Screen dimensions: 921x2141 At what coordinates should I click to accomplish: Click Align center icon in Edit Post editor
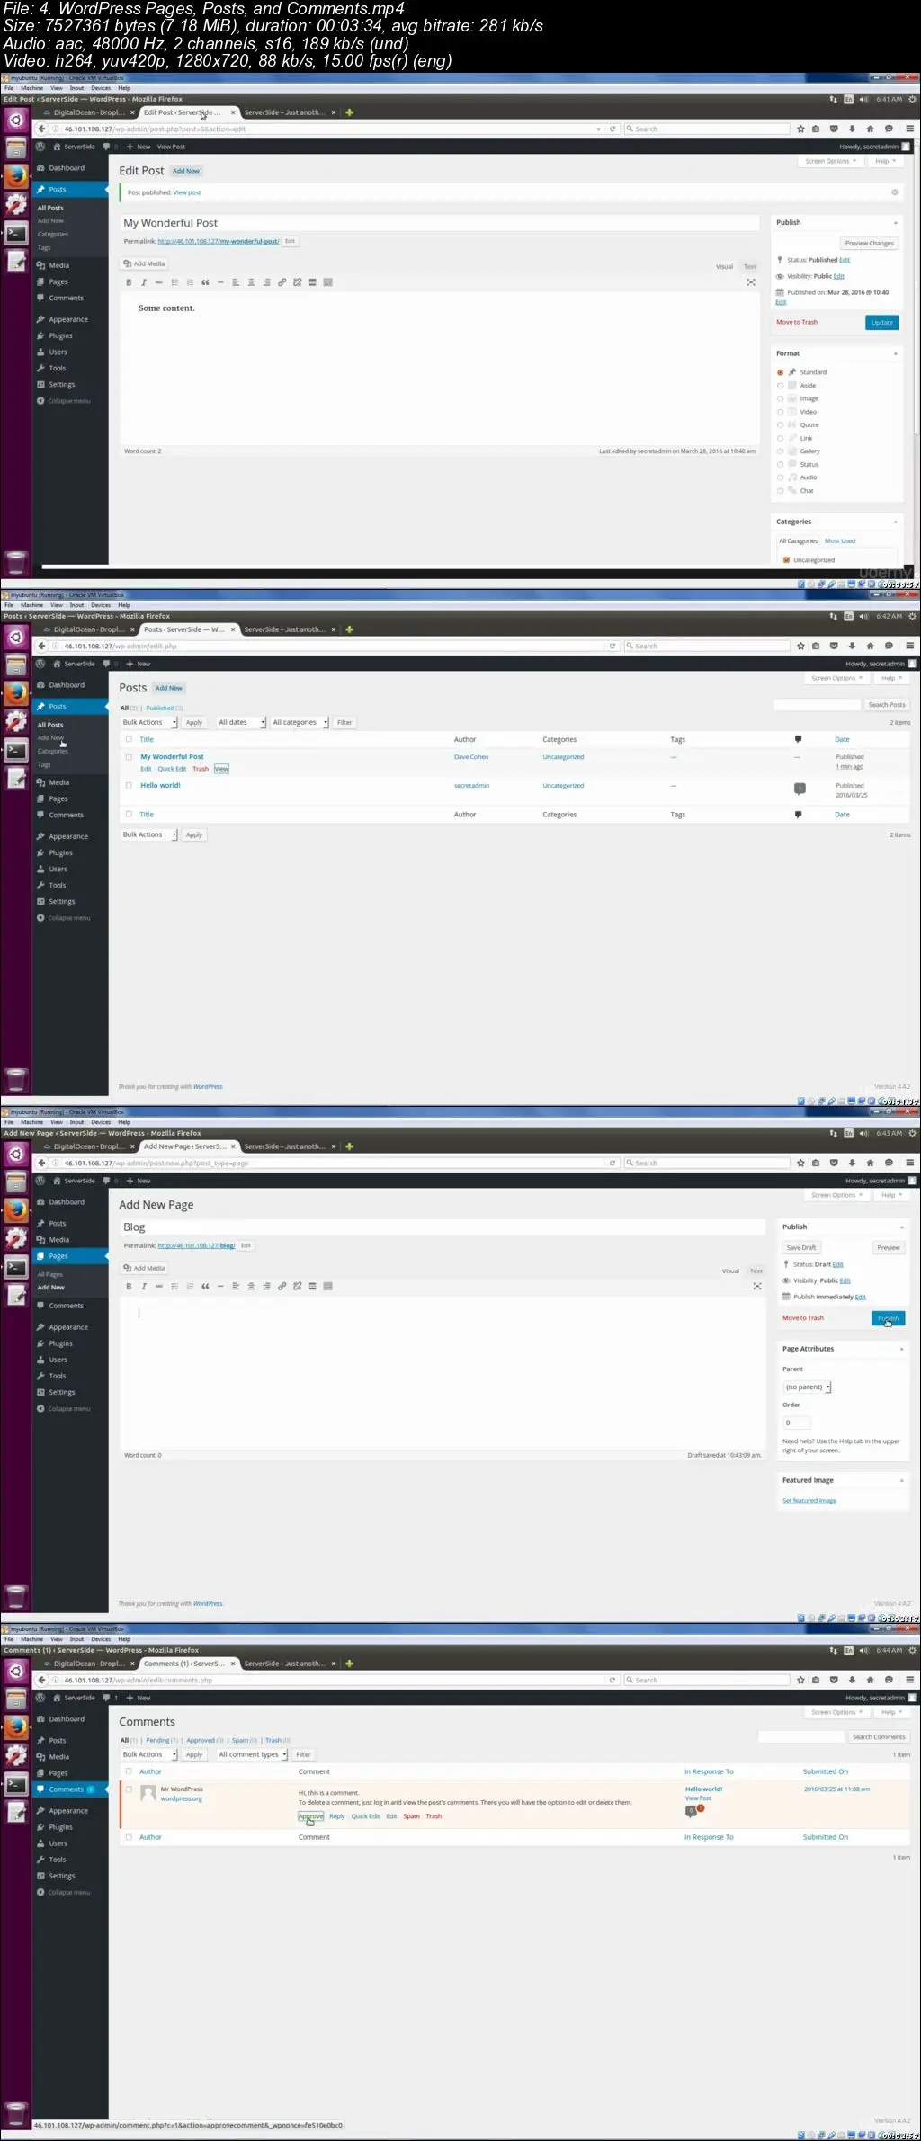(x=251, y=282)
